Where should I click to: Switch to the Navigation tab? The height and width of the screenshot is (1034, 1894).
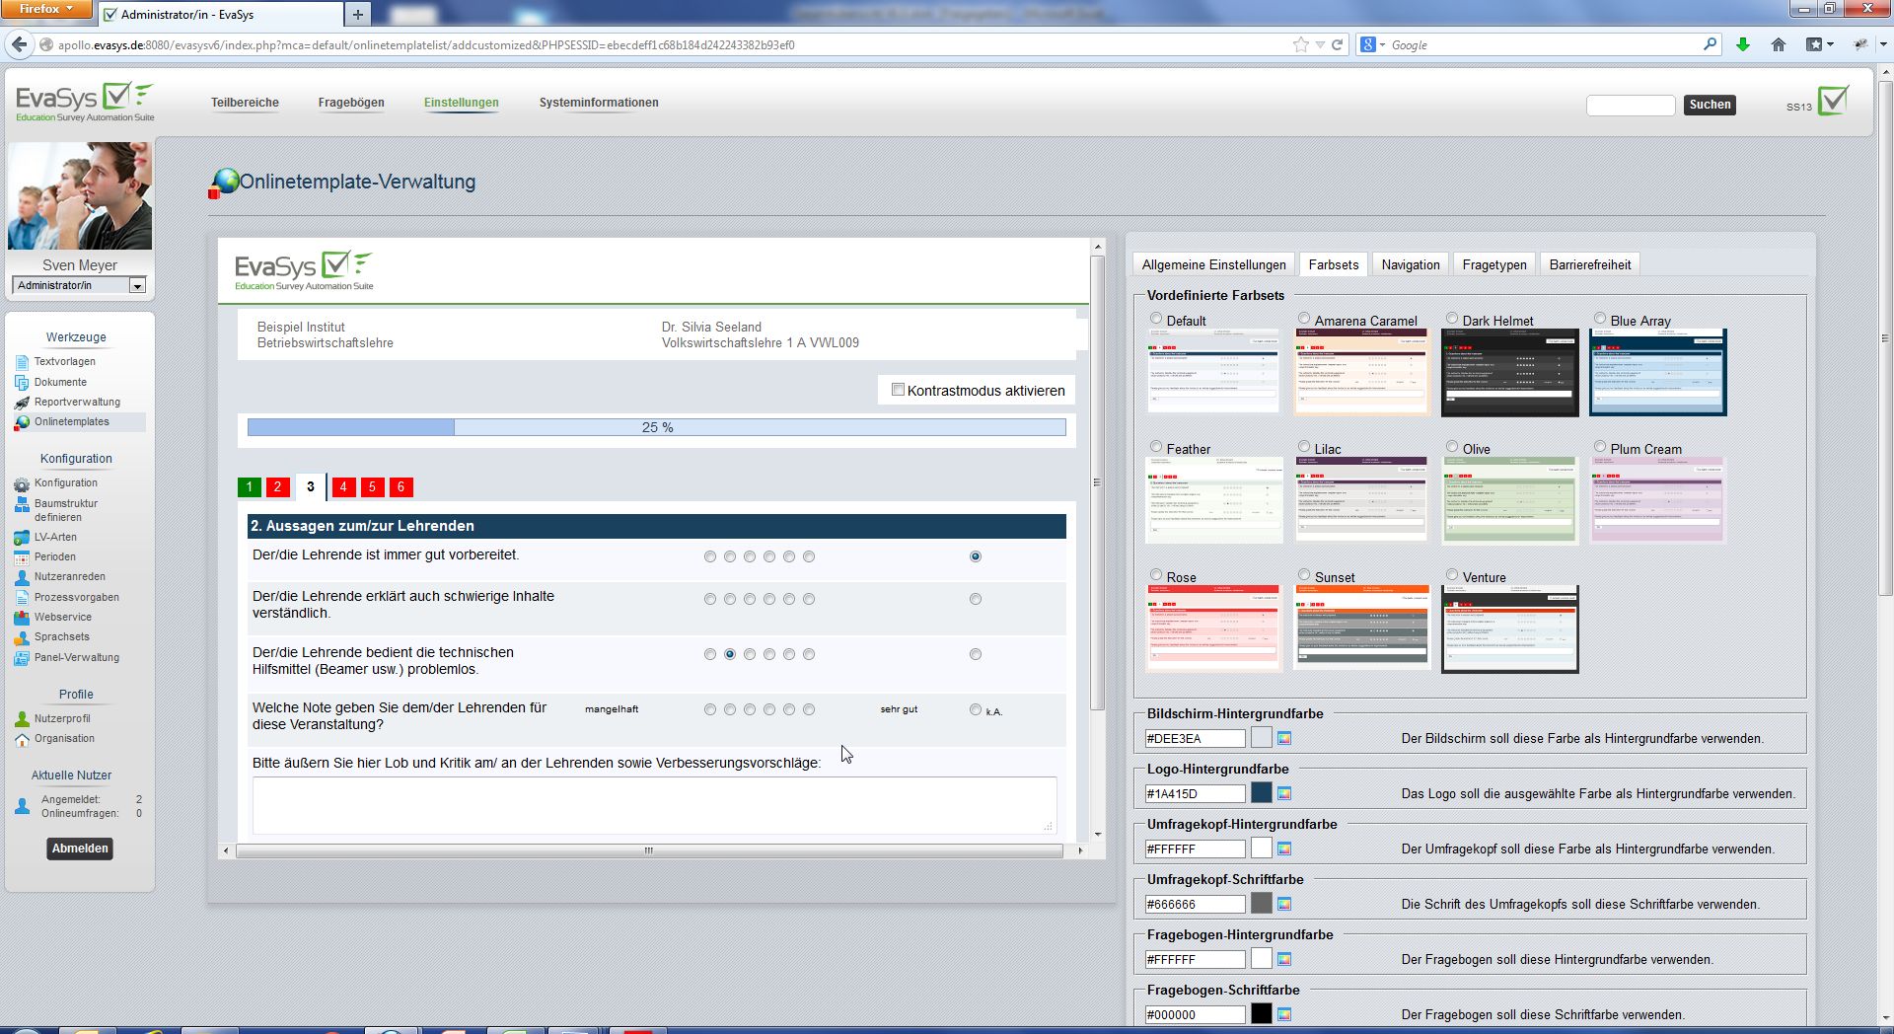pyautogui.click(x=1410, y=264)
